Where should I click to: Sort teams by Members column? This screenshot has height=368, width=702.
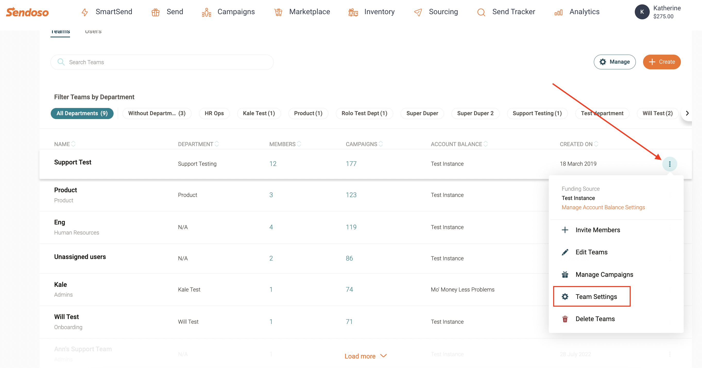(285, 144)
